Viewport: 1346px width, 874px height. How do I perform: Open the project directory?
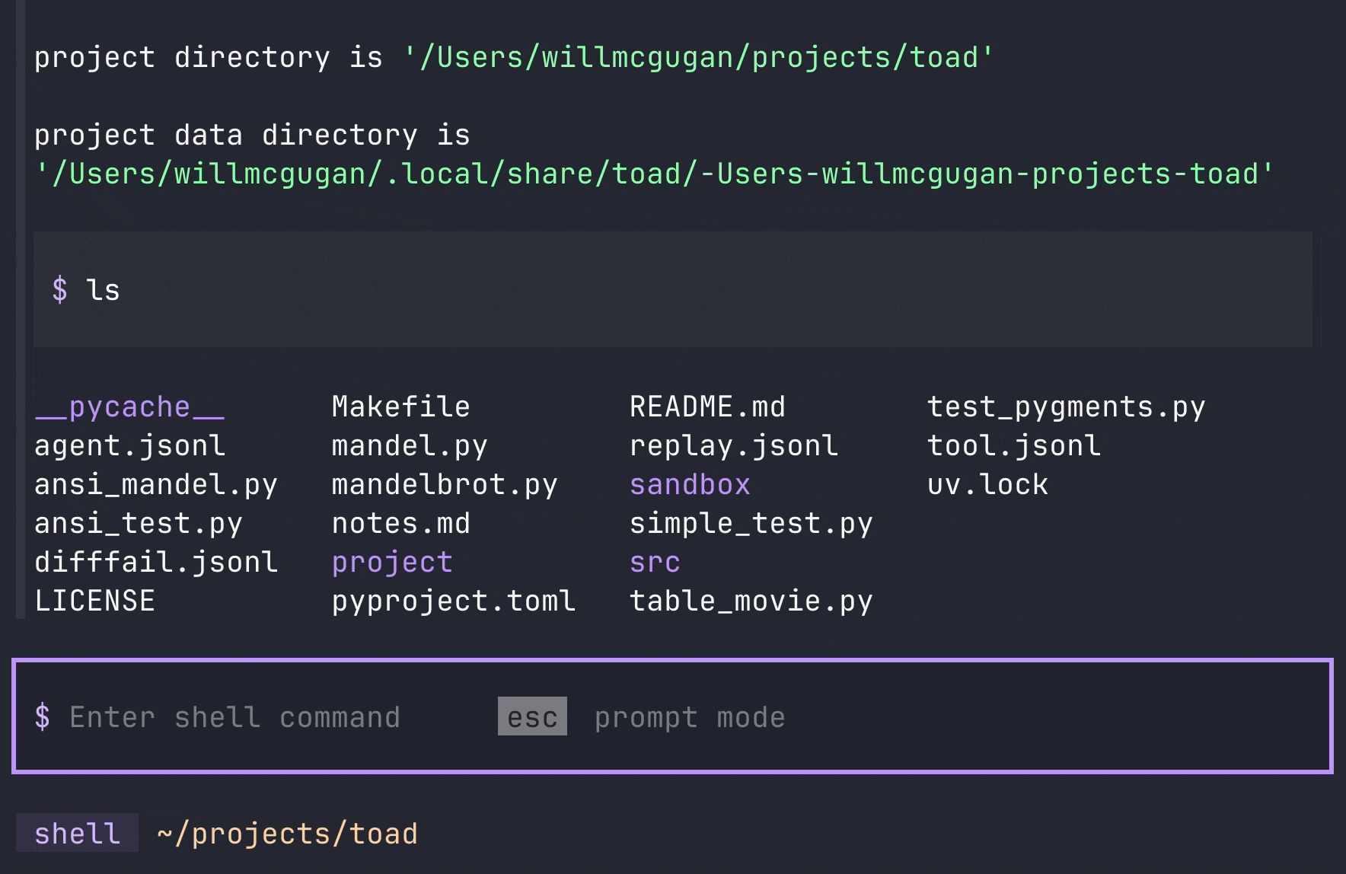pos(391,562)
